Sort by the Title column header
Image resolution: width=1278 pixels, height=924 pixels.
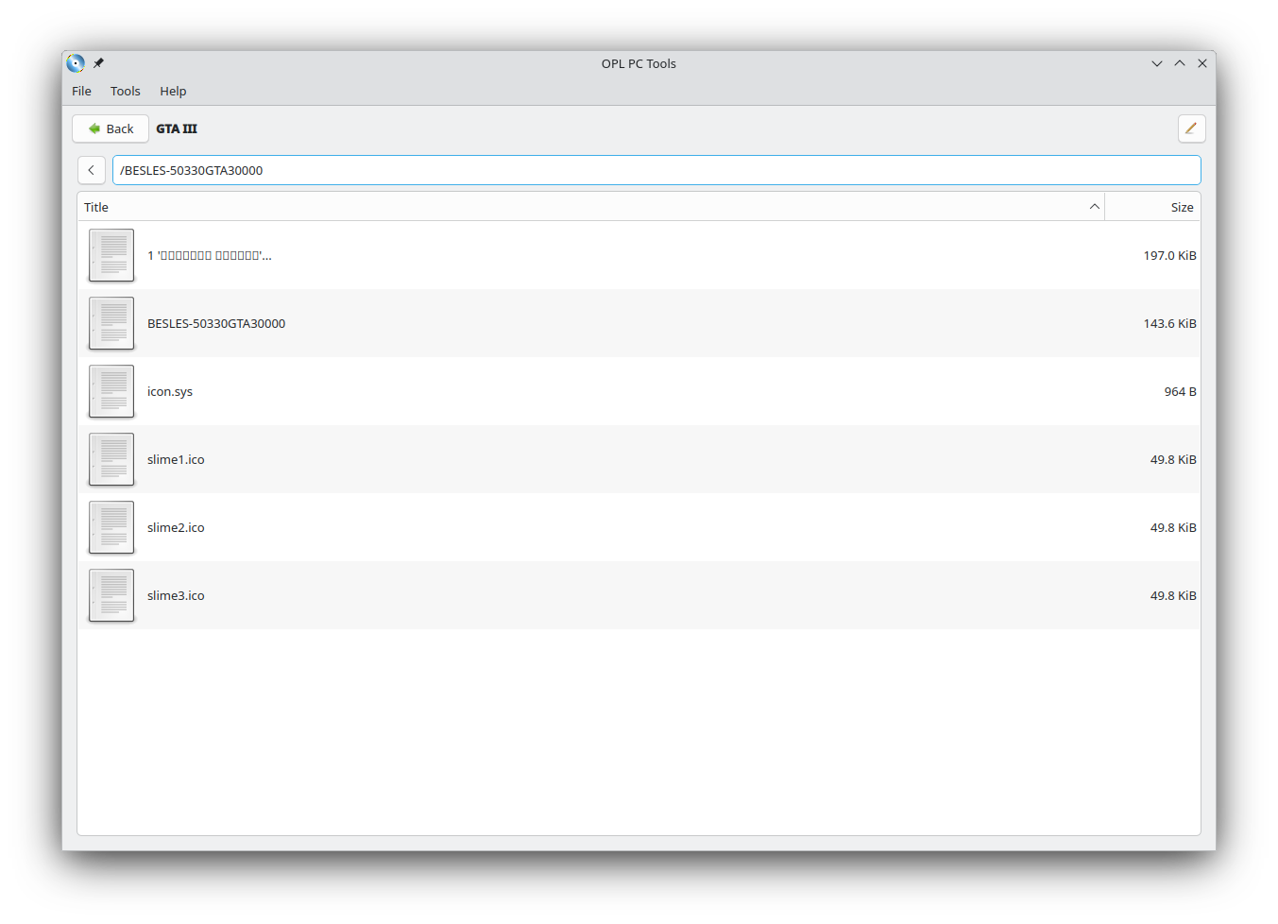(590, 207)
